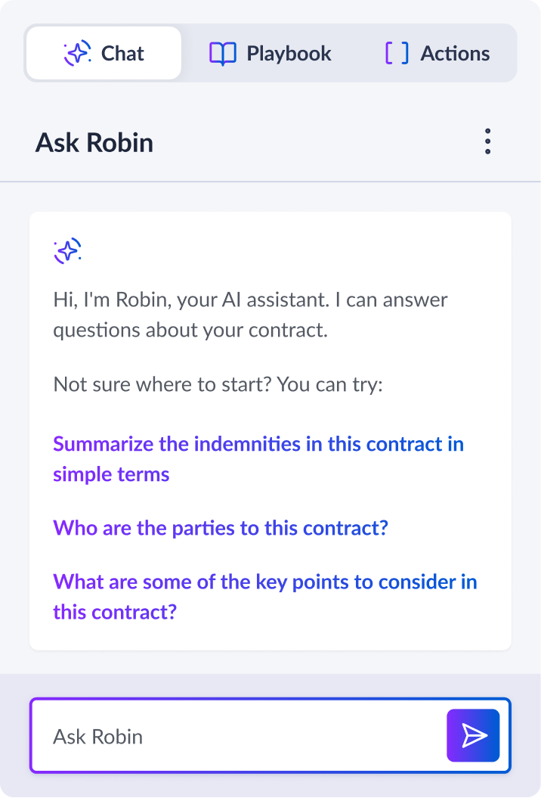Click the 'Hi, I'm Robin' greeting text
Image resolution: width=541 pixels, height=798 pixels.
(249, 300)
